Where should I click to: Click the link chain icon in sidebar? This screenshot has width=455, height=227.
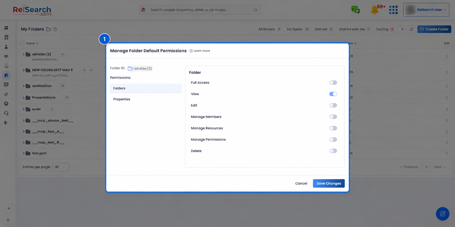point(6,94)
